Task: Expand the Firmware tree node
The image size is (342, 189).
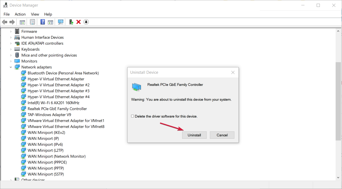Action: point(11,31)
